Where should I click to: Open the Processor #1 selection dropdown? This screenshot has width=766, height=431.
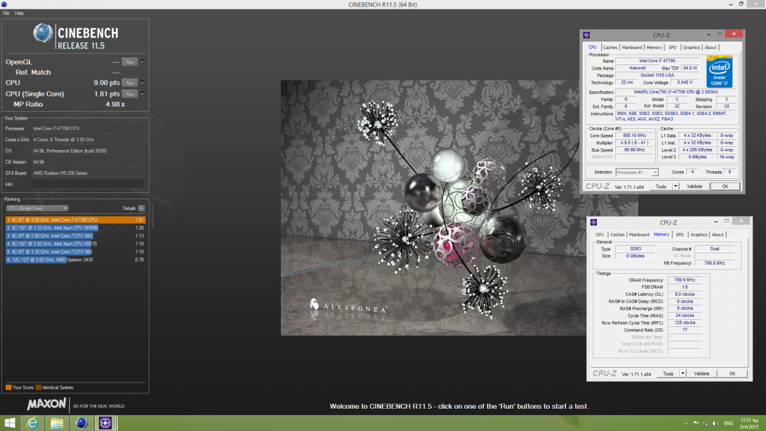pyautogui.click(x=637, y=172)
